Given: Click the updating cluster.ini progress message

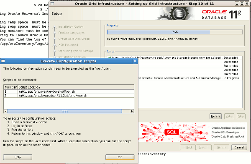Looking at the screenshot, I should click(x=153, y=39).
